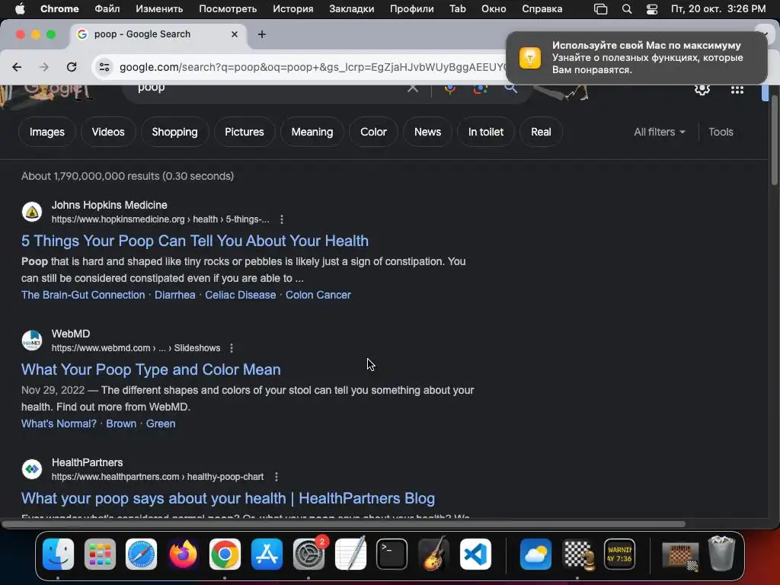
Task: Click the address bar URL field
Action: [312, 67]
